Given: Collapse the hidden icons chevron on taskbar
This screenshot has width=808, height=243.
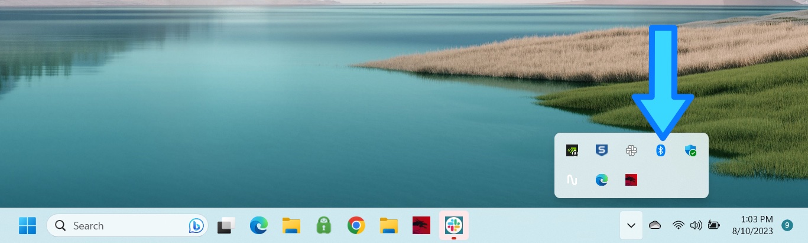Looking at the screenshot, I should tap(631, 225).
